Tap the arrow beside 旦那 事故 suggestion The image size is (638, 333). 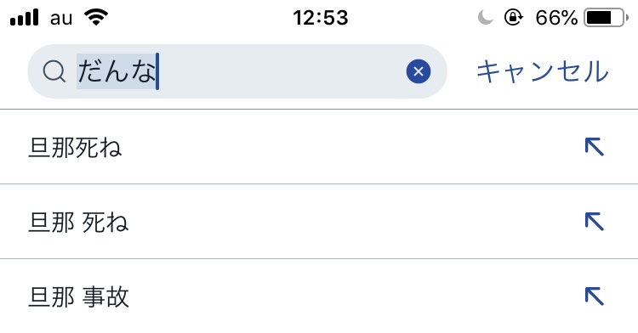[x=594, y=296]
